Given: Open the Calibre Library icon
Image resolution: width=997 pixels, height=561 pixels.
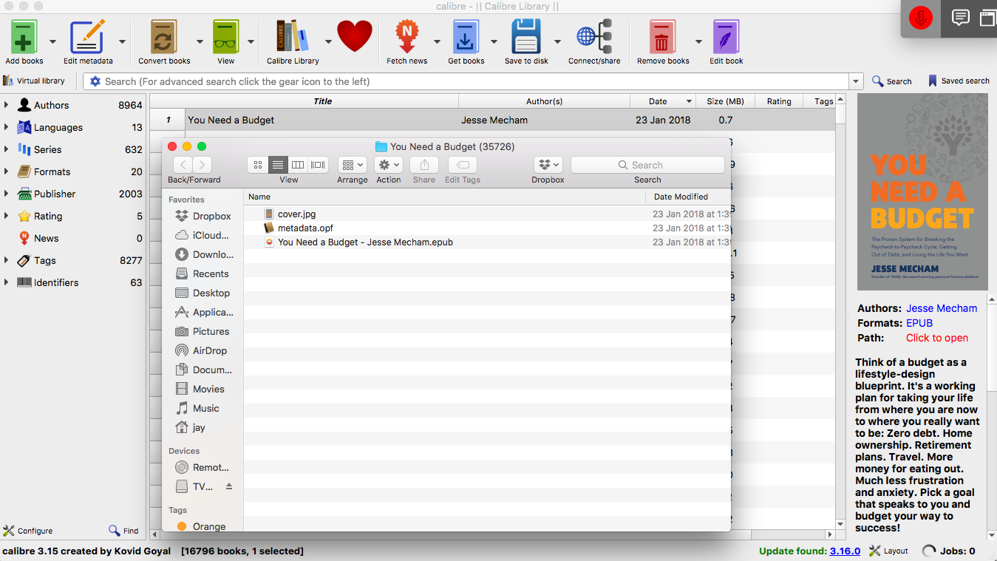Looking at the screenshot, I should (x=293, y=37).
